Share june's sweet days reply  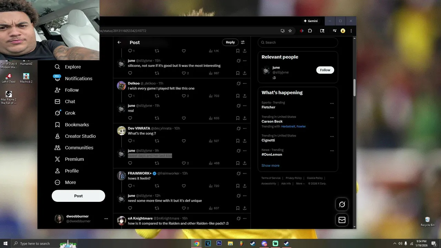pyautogui.click(x=245, y=163)
